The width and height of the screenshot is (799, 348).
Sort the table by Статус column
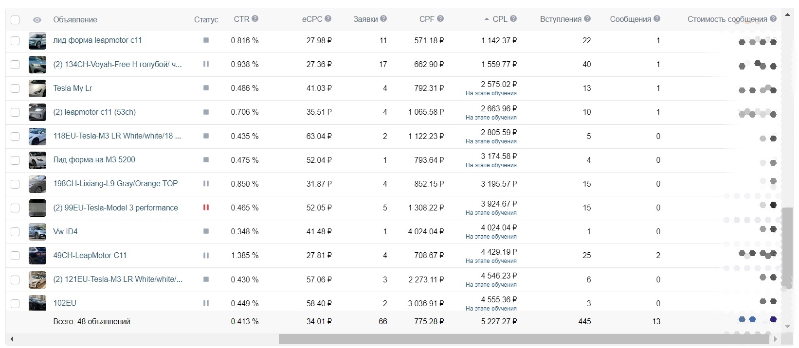point(206,20)
